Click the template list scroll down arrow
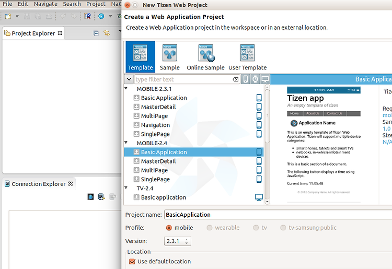This screenshot has width=392, height=269. (x=267, y=201)
